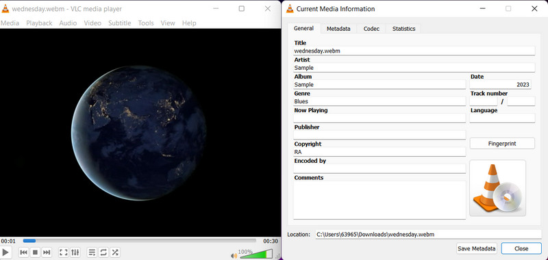Screen dimensions: 548x260
Task: Click Save Metadata button
Action: click(x=477, y=248)
